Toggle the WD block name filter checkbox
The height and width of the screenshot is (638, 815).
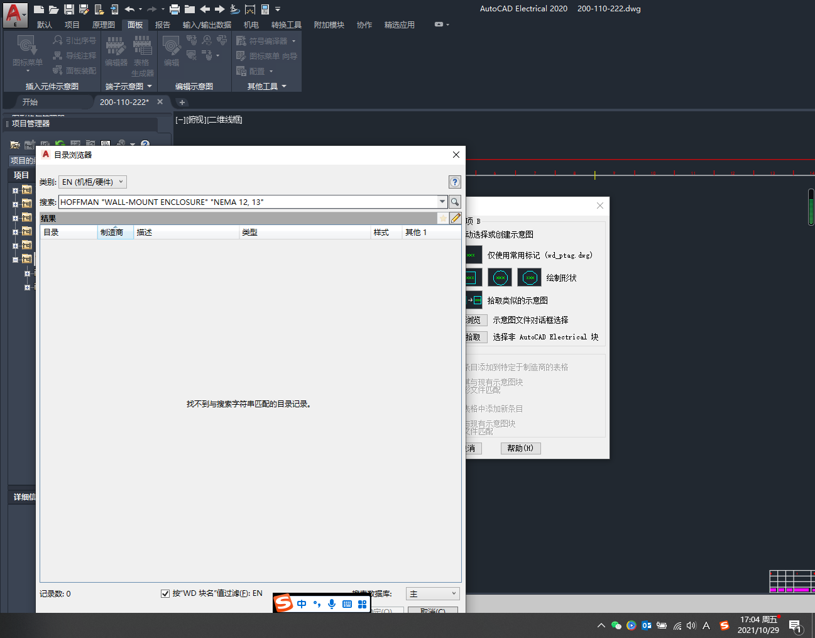click(x=165, y=593)
